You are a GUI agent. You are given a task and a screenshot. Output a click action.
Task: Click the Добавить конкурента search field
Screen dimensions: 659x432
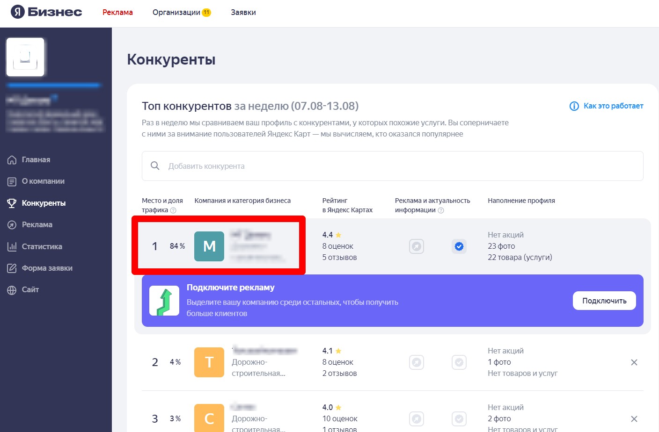pos(392,166)
